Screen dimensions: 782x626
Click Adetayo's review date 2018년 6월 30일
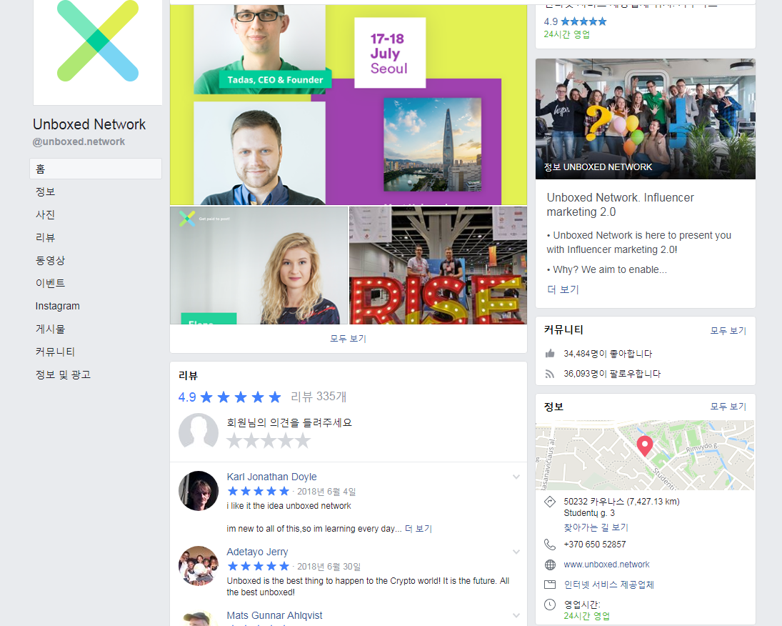pyautogui.click(x=329, y=567)
